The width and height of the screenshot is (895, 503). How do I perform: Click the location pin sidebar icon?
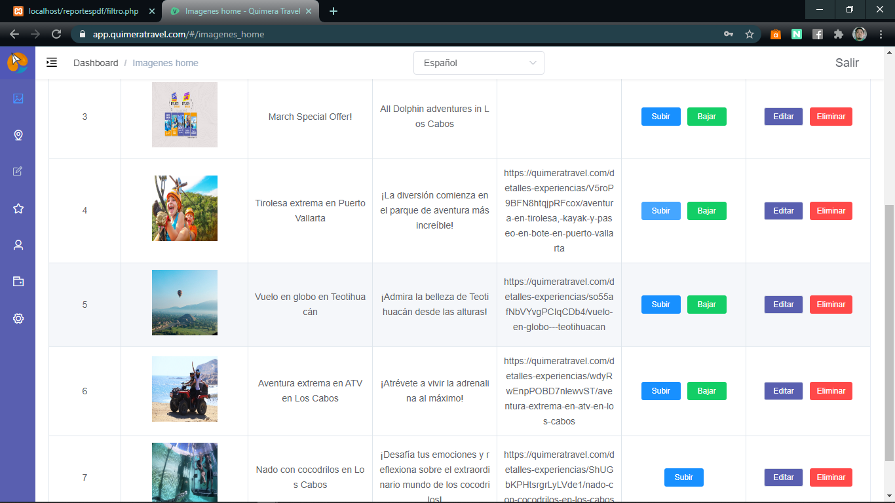tap(18, 135)
